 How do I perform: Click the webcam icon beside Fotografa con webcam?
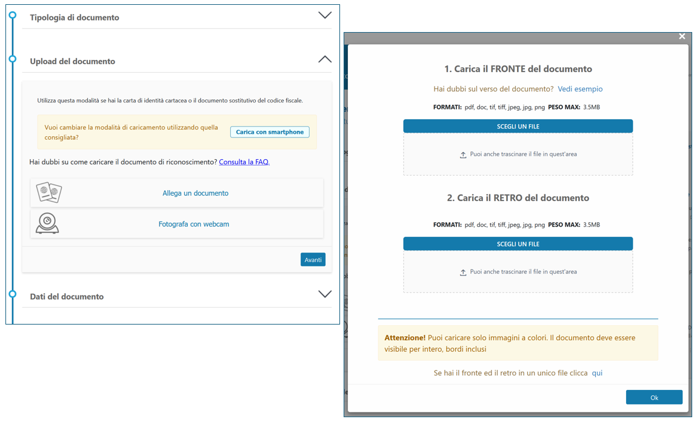point(47,223)
